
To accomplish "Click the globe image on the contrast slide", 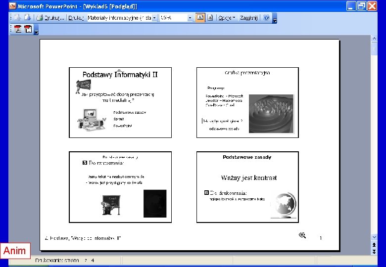I will point(284,205).
